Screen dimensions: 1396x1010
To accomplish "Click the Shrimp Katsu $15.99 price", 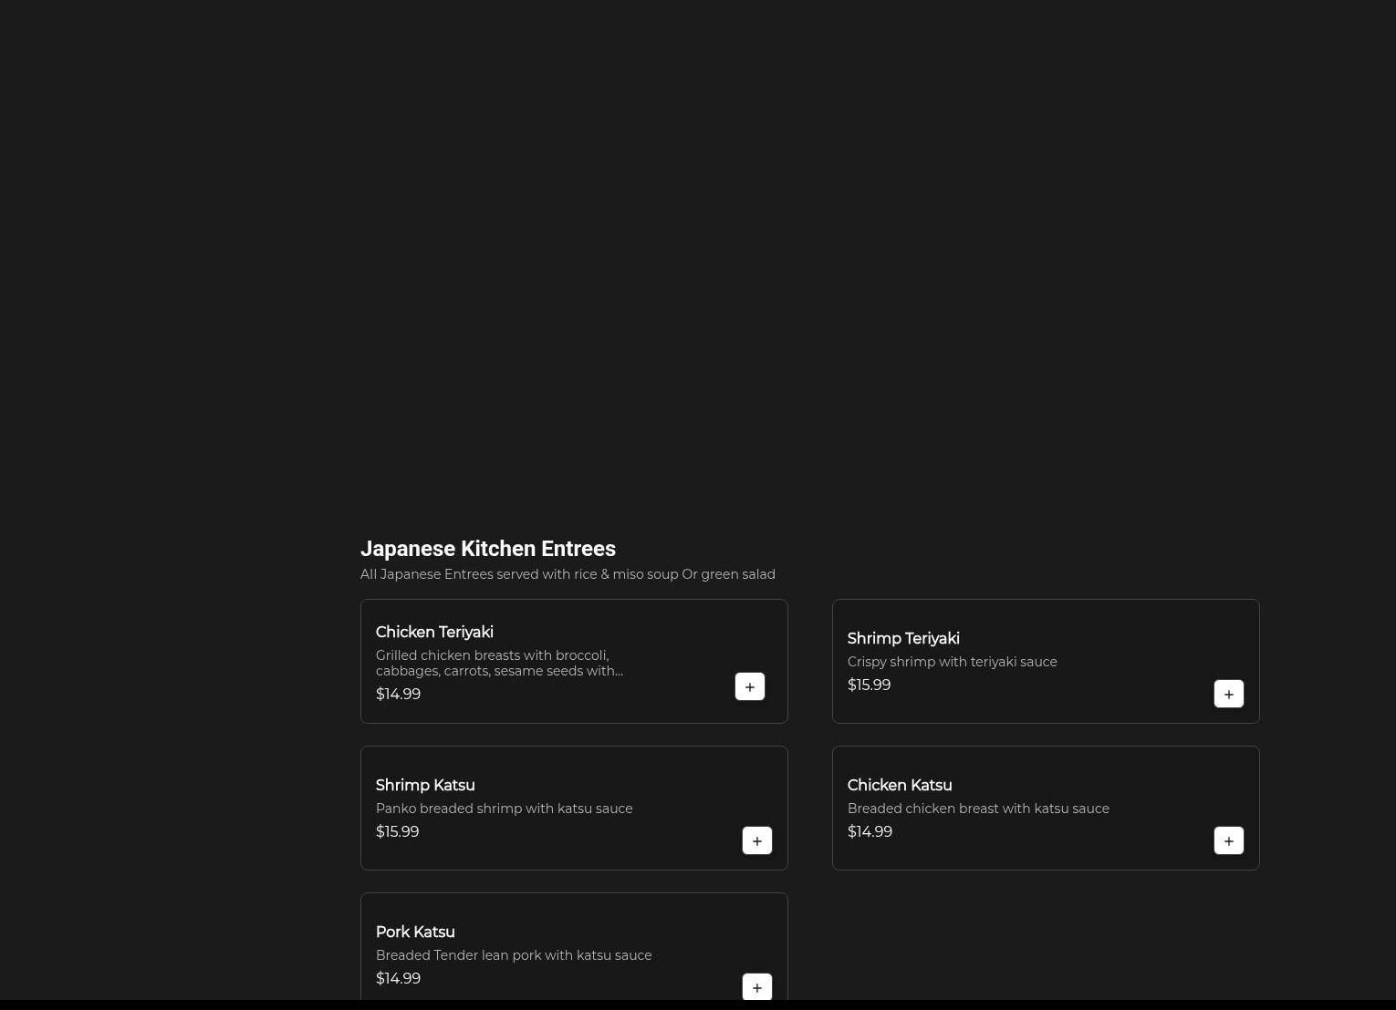I will tap(397, 831).
